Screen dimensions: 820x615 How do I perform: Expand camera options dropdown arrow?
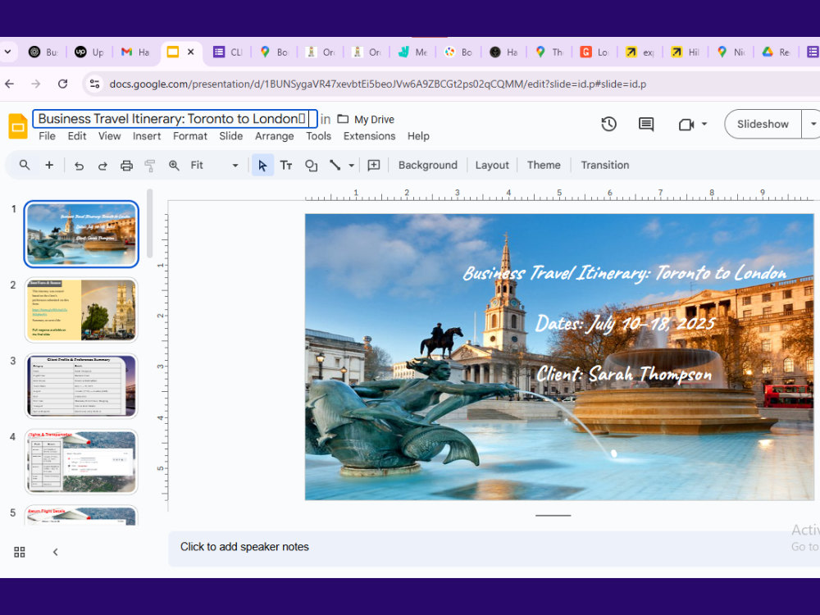(704, 124)
